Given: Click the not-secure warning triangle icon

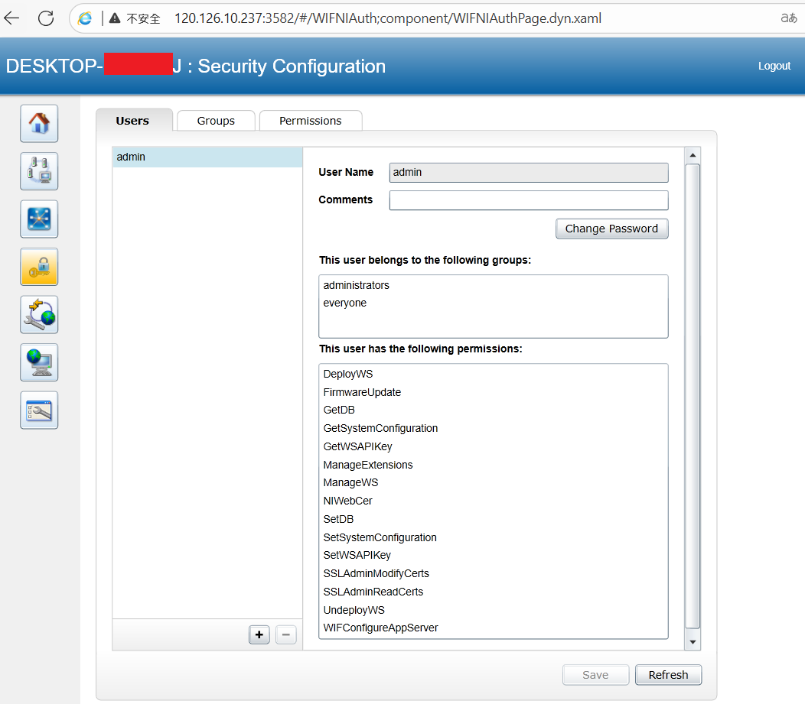Looking at the screenshot, I should coord(115,18).
